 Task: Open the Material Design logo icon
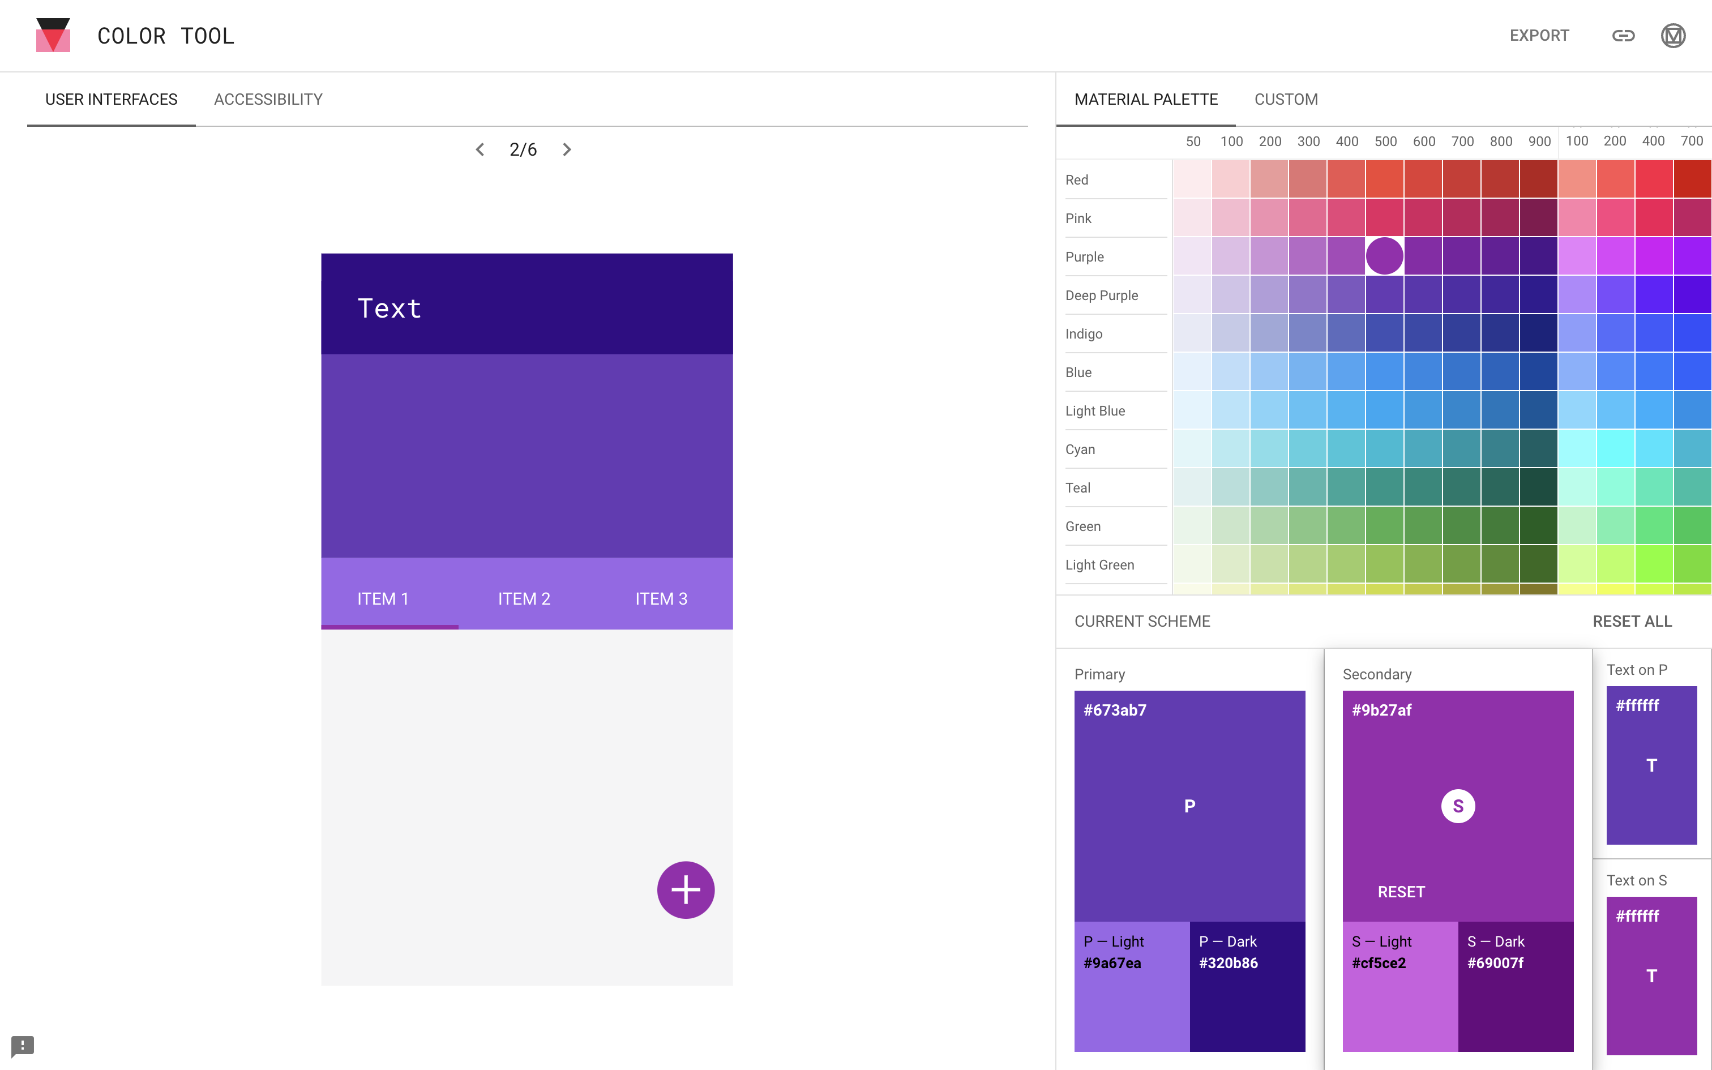[1672, 35]
